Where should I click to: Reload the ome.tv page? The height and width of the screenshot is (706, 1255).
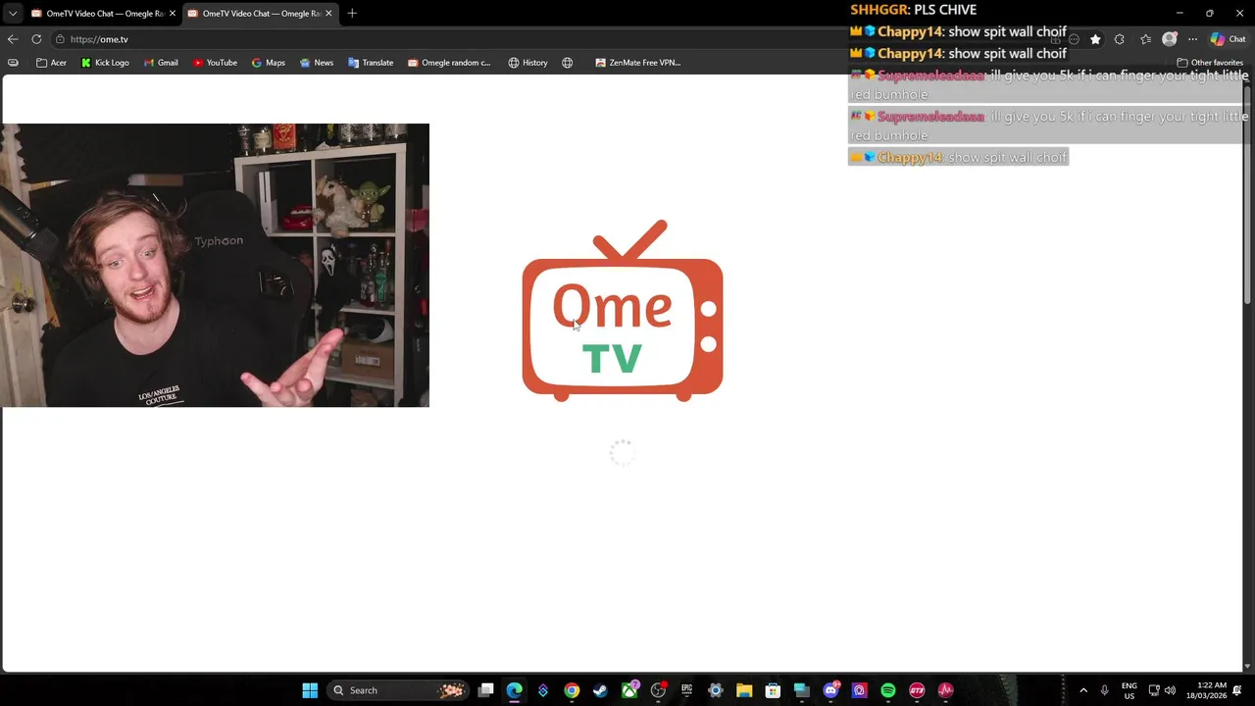[x=36, y=39]
